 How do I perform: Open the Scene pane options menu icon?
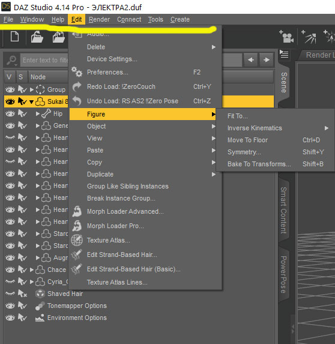point(284,54)
